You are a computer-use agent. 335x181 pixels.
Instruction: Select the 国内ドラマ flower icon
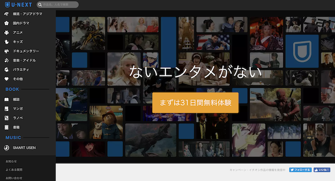6,23
